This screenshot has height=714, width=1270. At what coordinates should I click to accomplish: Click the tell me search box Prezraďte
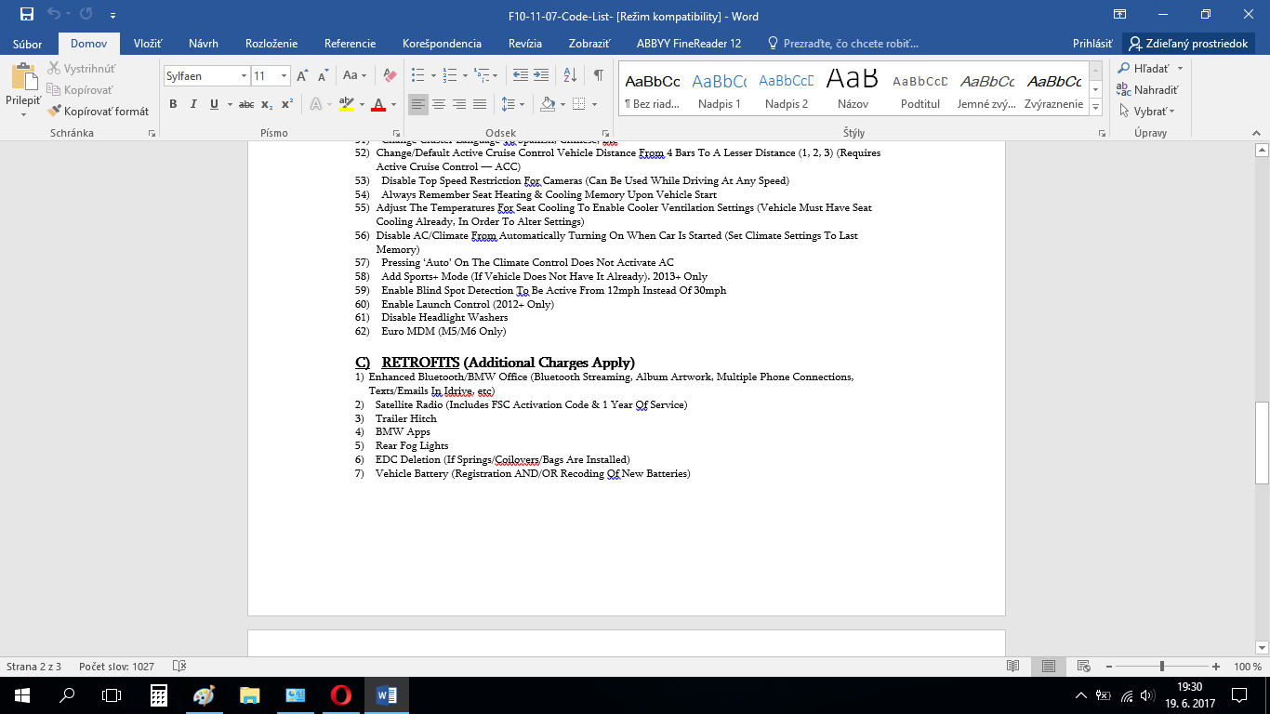[x=842, y=44]
